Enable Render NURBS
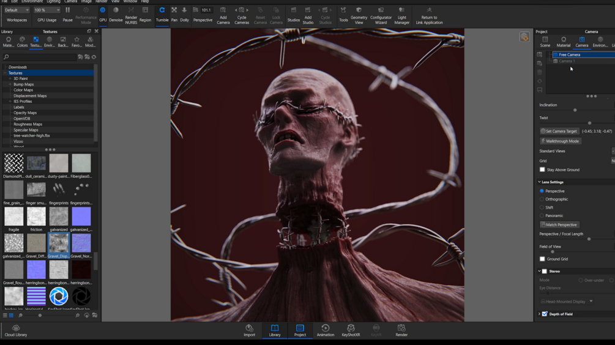The width and height of the screenshot is (615, 345). click(131, 16)
